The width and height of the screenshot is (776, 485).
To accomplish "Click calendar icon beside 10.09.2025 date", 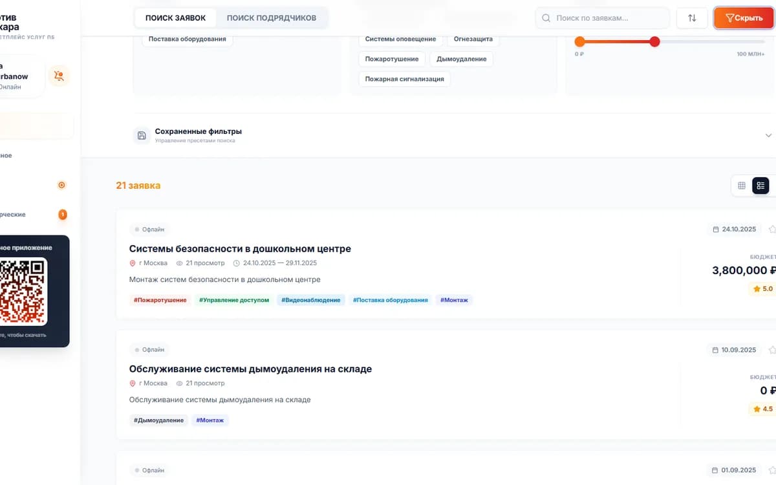I will pos(716,350).
